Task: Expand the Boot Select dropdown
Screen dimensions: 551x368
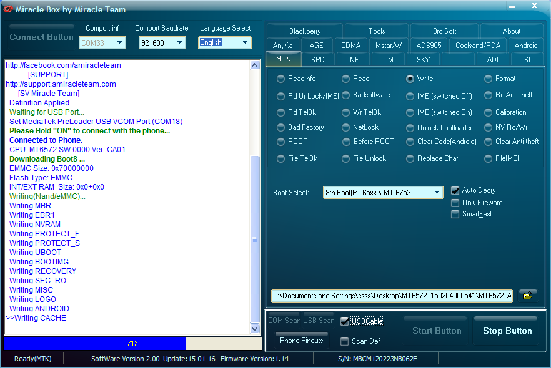Action: 437,192
